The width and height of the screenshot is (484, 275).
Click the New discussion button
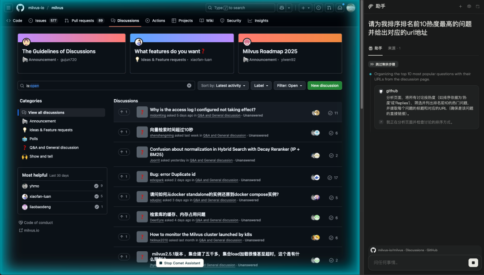pos(325,86)
